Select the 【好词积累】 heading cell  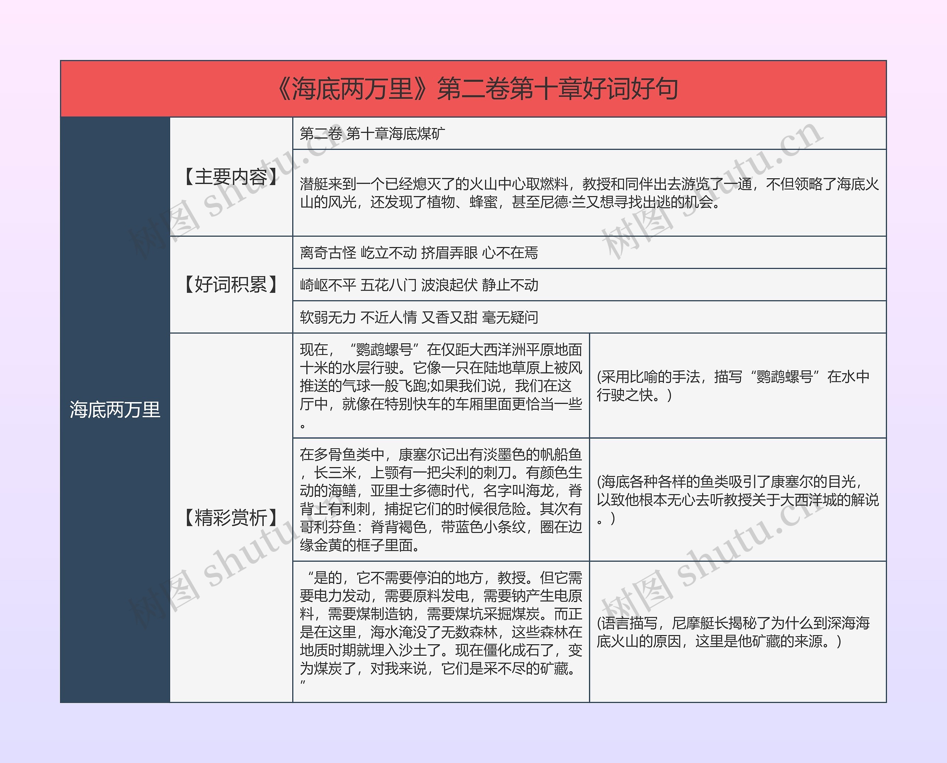tap(231, 285)
